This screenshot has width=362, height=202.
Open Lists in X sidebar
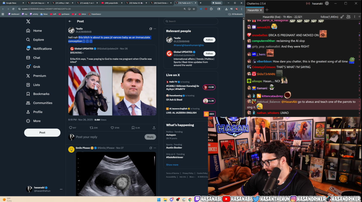[x=33, y=85]
